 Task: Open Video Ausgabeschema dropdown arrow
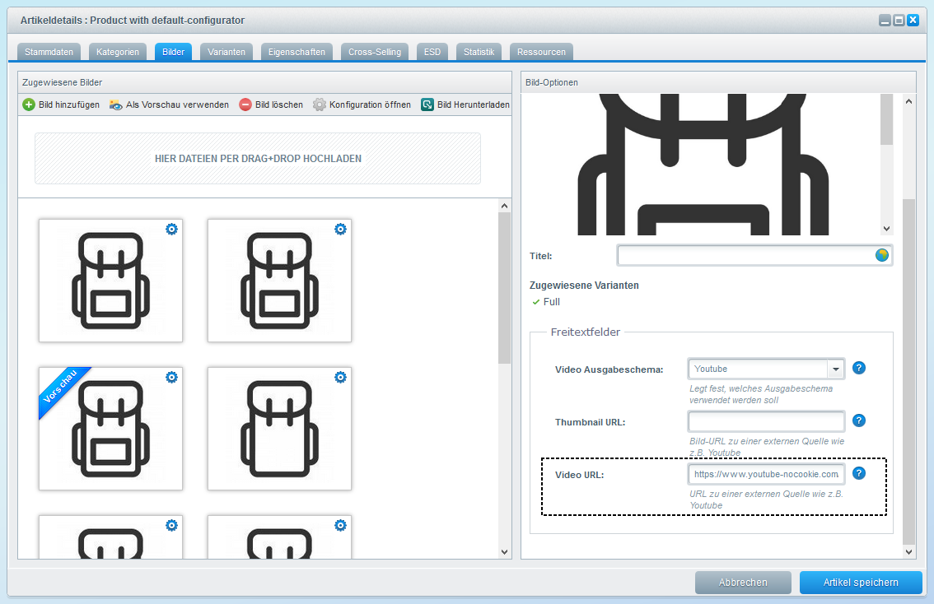click(836, 369)
